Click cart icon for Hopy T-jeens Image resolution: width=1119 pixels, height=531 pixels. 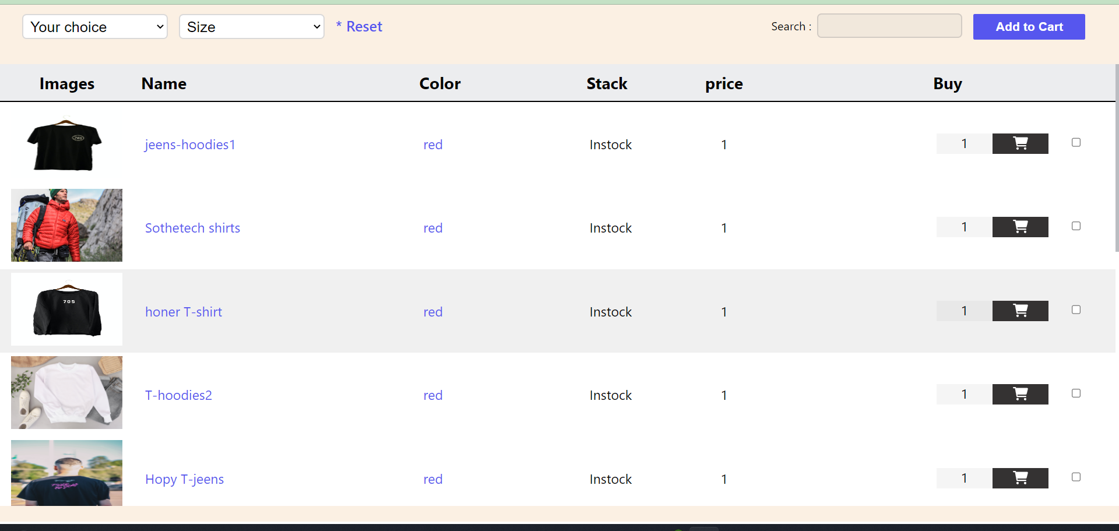(x=1020, y=478)
